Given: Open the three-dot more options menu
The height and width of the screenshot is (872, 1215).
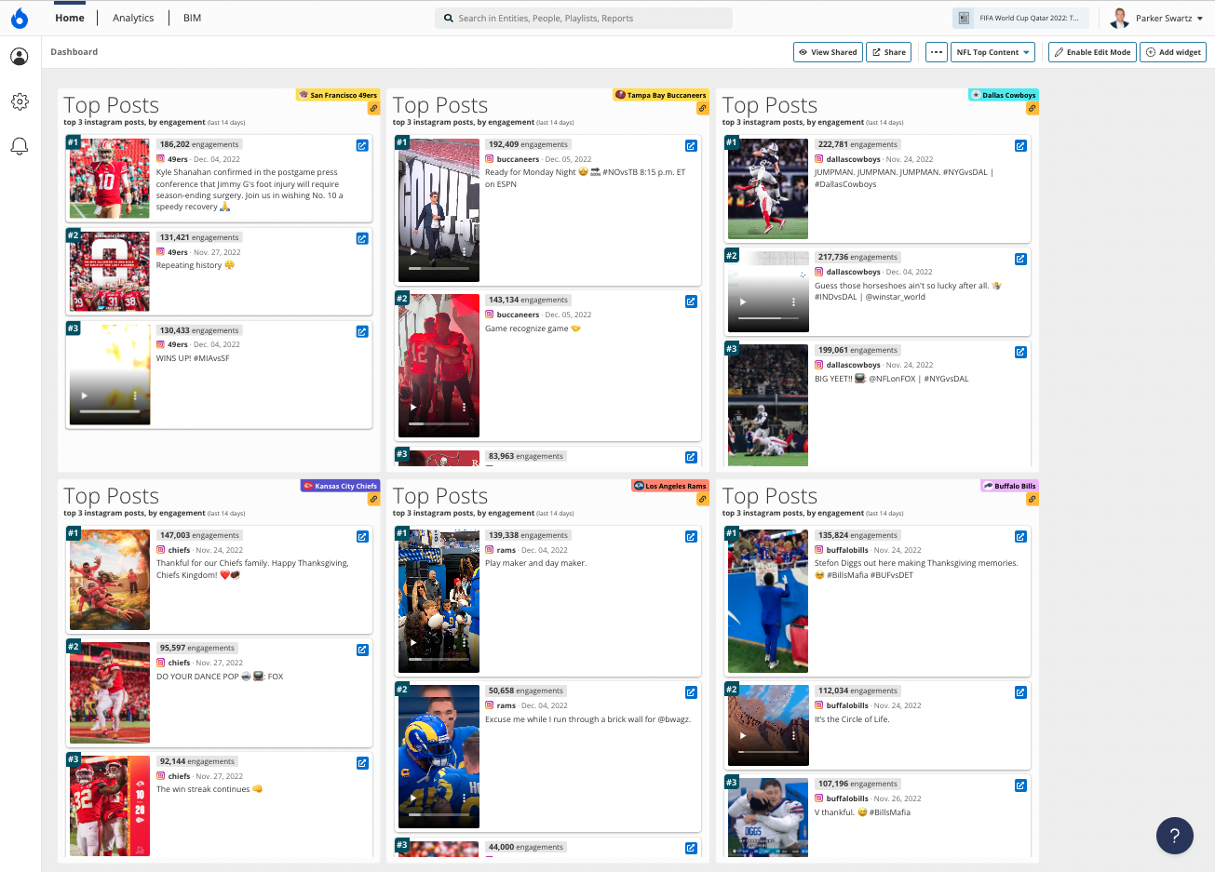Looking at the screenshot, I should [936, 52].
